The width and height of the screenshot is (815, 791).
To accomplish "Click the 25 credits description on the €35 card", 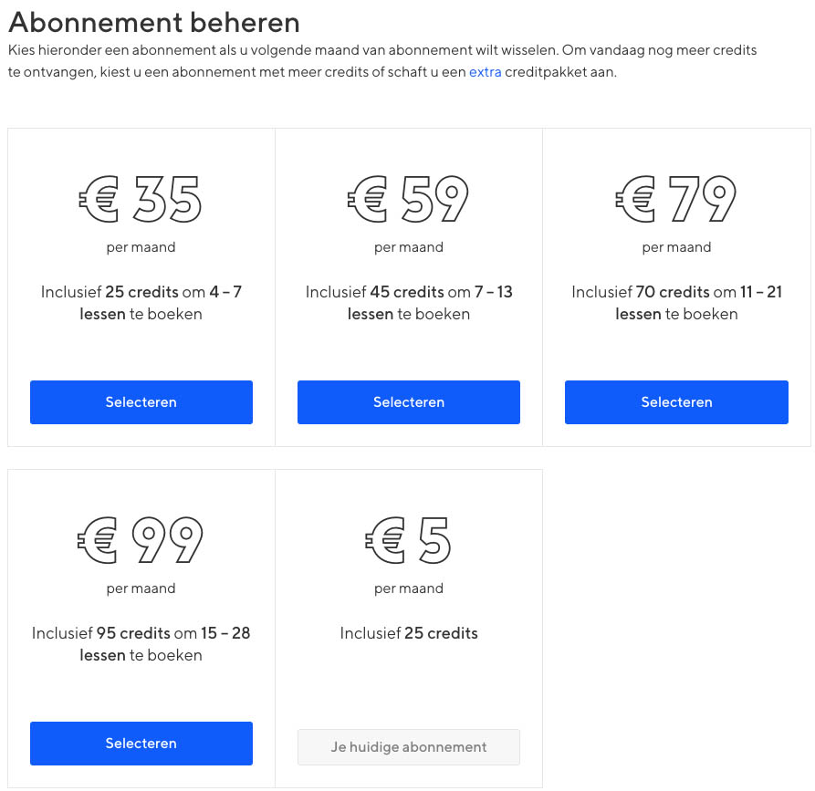I will coord(141,302).
